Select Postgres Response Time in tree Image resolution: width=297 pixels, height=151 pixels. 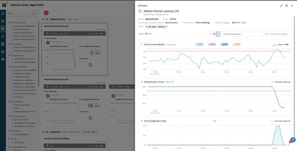tap(25, 111)
